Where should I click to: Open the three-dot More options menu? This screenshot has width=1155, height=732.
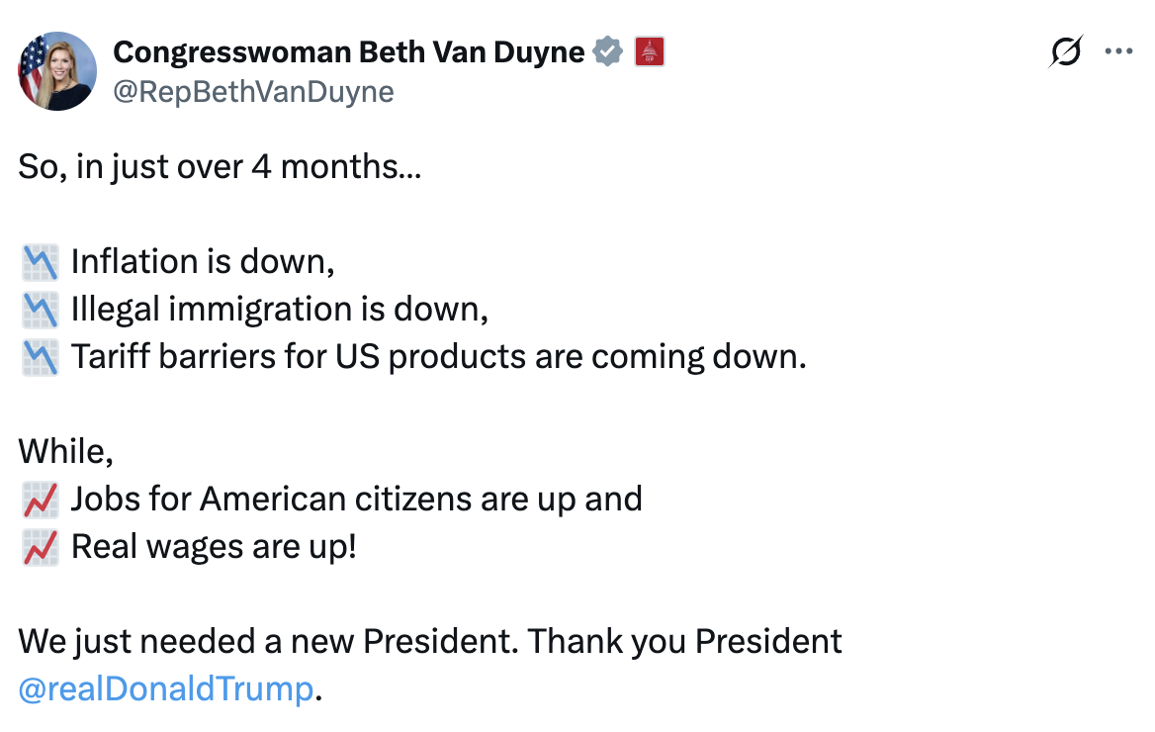(x=1118, y=51)
